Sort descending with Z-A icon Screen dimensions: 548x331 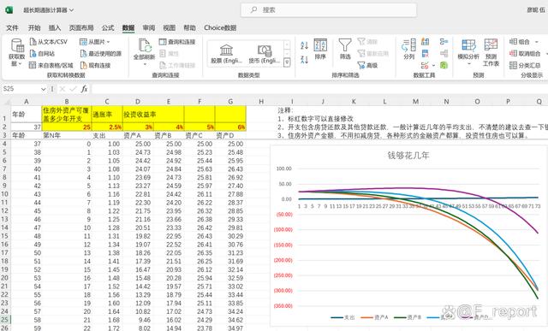[x=305, y=60]
